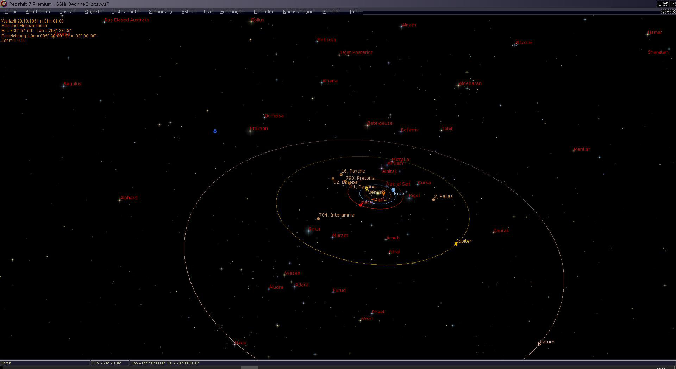Click the asteroid marker for 2, Pallas

click(x=433, y=200)
